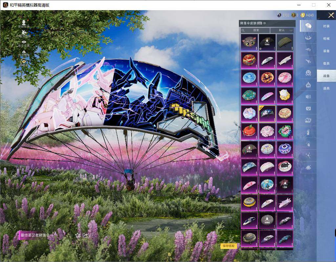Viewport: 336px width, 262px height.
Task: Select the drone aircraft category icon
Action: coord(308,50)
